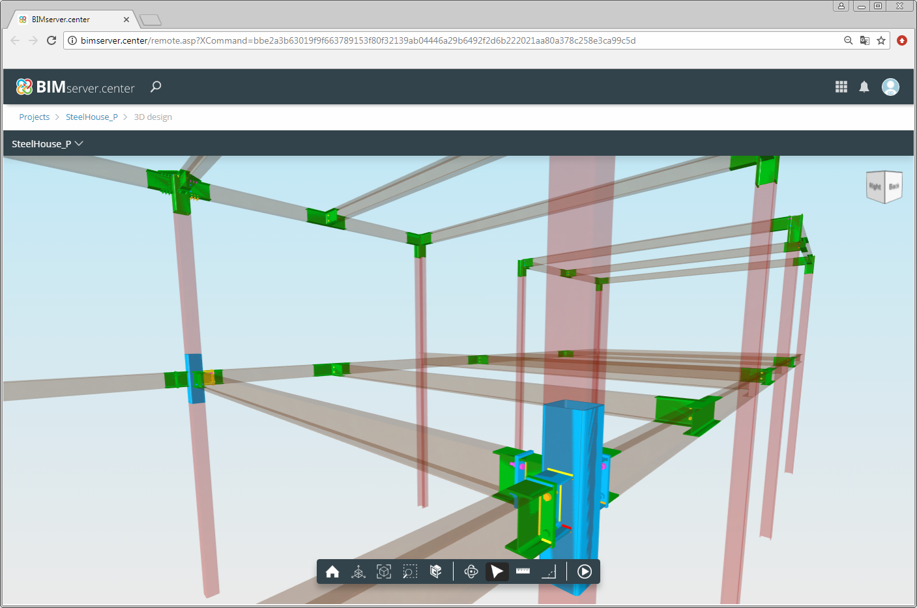Click the fit-model-to-view cube icon

click(384, 572)
